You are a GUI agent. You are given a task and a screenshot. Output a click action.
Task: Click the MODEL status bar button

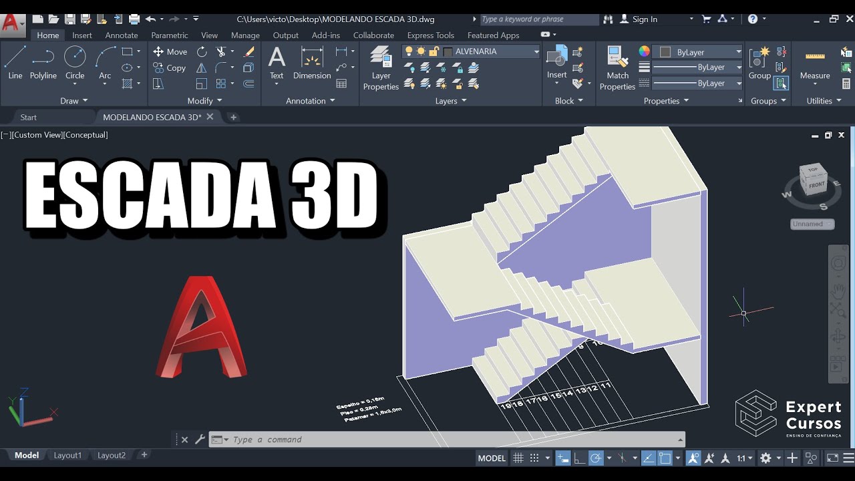tap(492, 458)
